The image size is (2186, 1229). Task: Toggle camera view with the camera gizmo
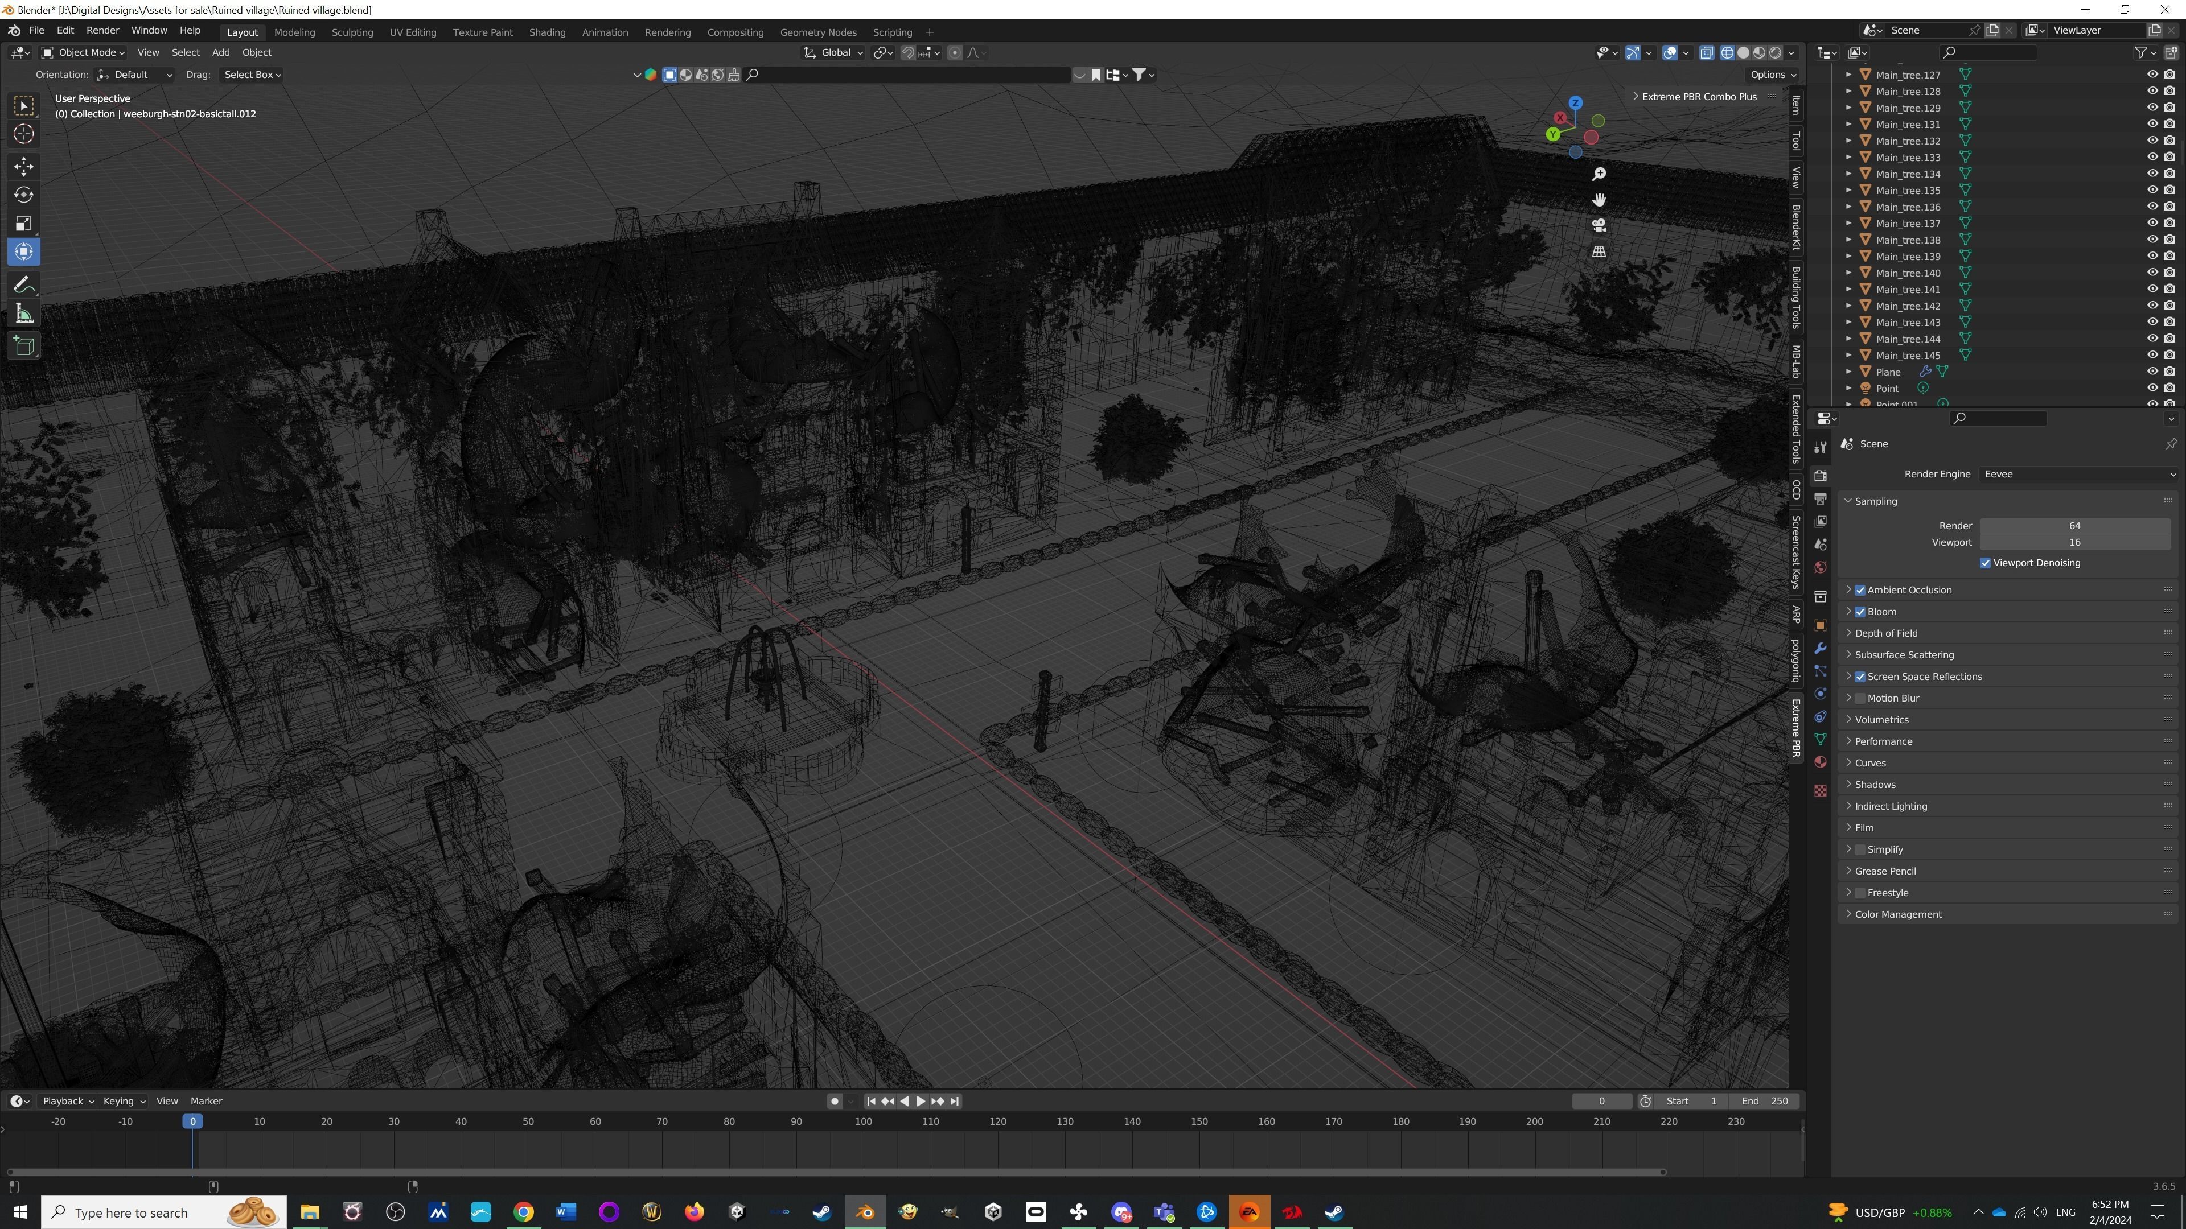coord(1599,226)
